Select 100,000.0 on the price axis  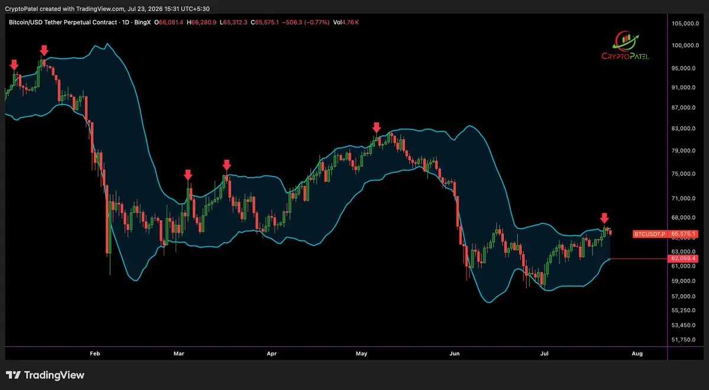pos(685,45)
